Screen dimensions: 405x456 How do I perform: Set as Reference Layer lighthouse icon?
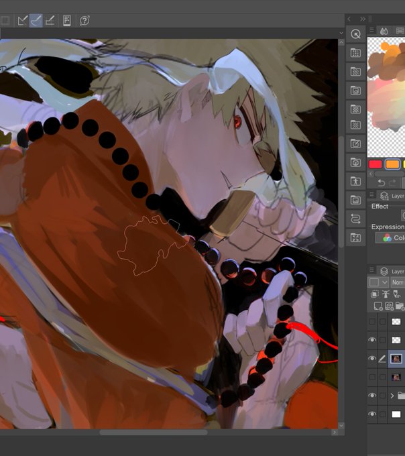(386, 294)
